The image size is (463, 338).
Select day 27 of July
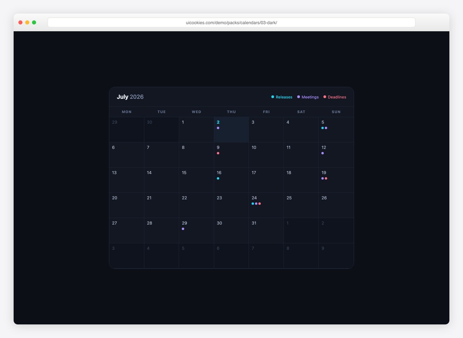127,230
